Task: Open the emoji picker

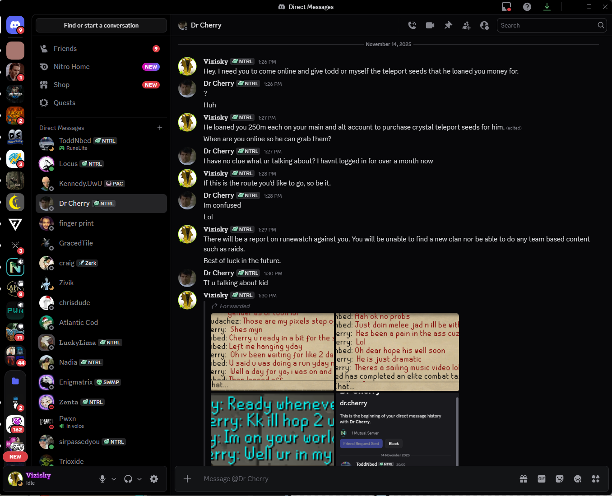Action: point(578,479)
